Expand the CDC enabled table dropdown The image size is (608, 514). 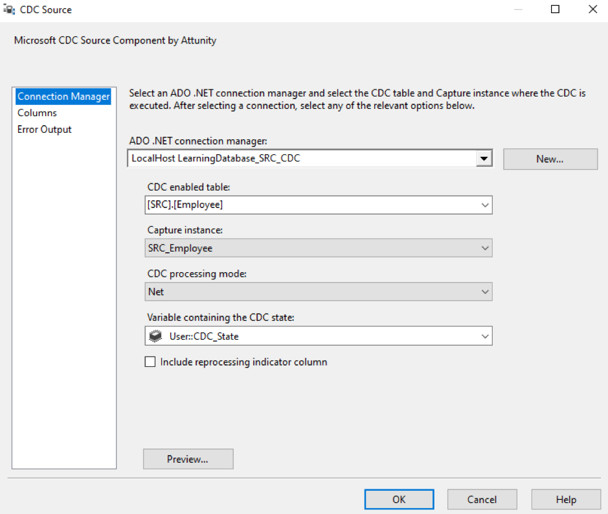pos(484,204)
